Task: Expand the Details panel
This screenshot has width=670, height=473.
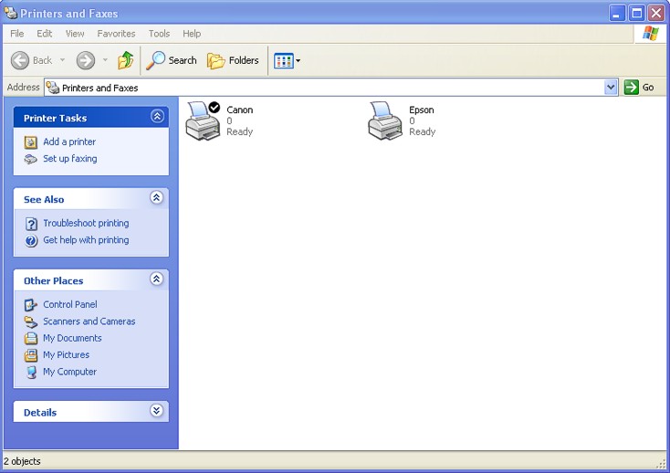Action: 156,411
